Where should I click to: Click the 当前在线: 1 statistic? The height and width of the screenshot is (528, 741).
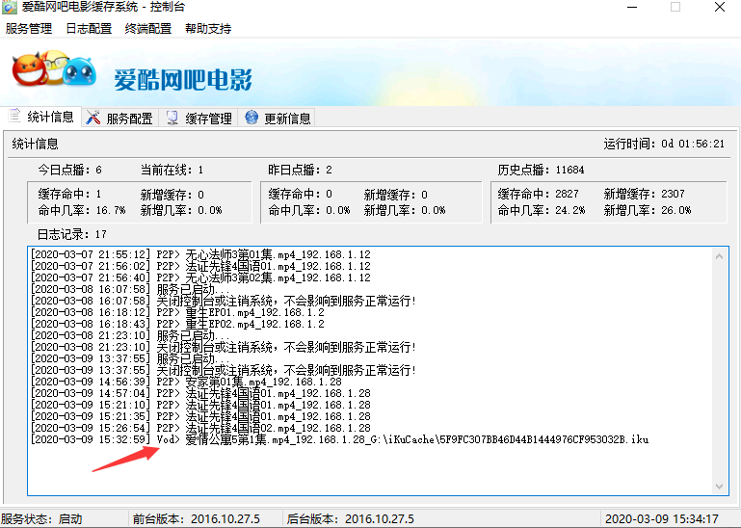(172, 170)
